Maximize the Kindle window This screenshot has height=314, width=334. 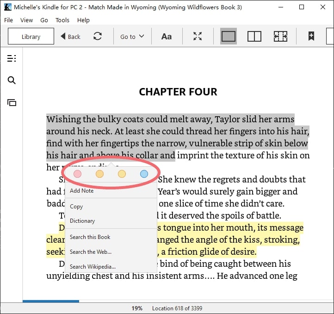[x=302, y=7]
